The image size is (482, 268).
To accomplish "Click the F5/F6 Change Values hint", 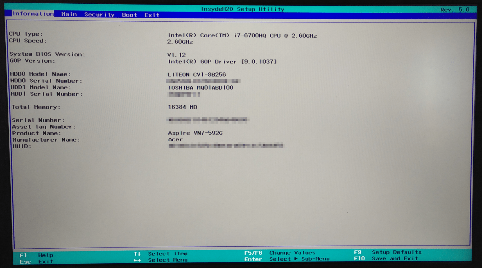I will coord(280,253).
